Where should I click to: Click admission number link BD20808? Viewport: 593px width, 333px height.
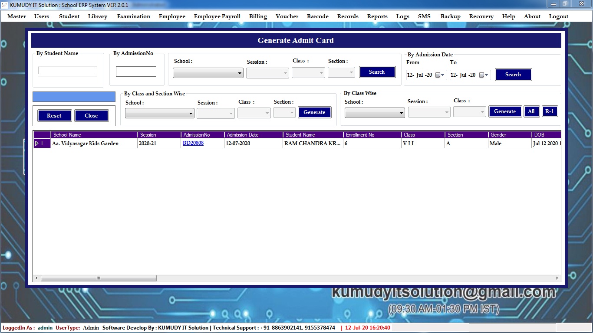(x=193, y=143)
